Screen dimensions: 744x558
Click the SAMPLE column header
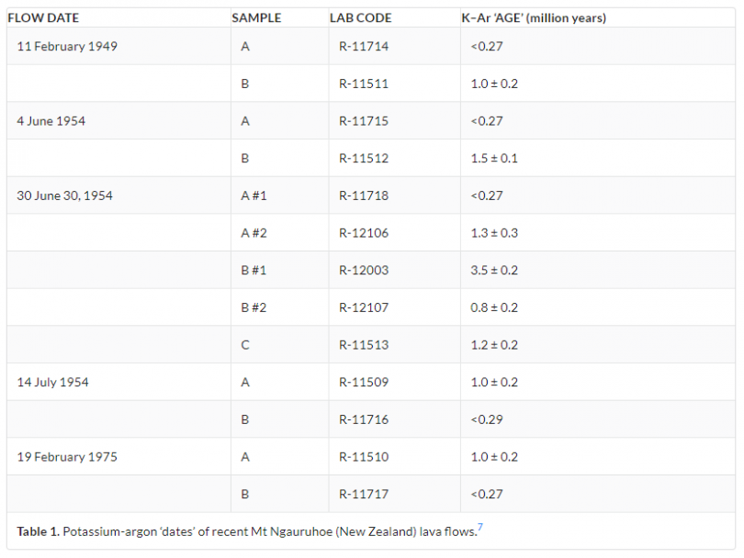tap(256, 17)
